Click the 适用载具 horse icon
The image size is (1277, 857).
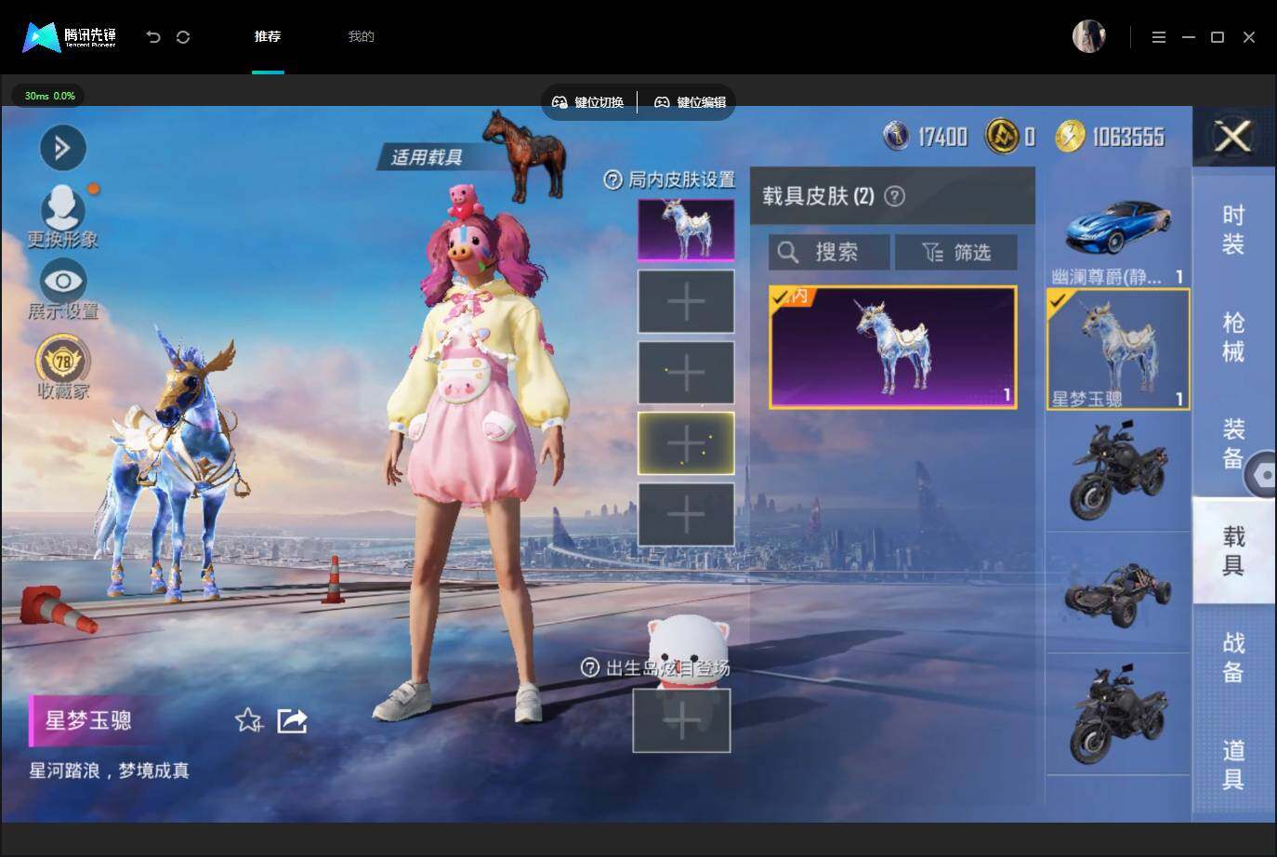point(525,154)
